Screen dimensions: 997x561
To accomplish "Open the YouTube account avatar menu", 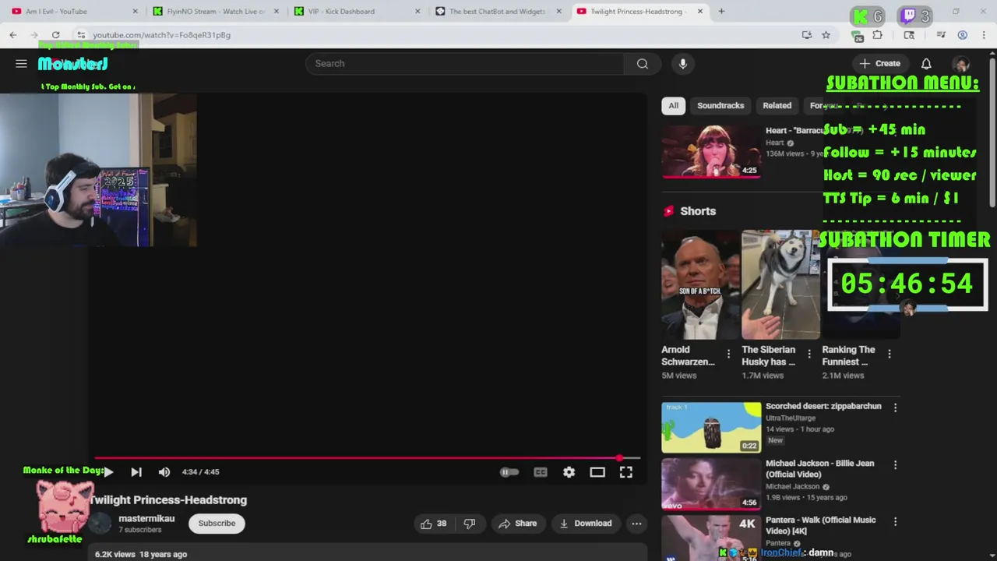I will click(x=961, y=64).
